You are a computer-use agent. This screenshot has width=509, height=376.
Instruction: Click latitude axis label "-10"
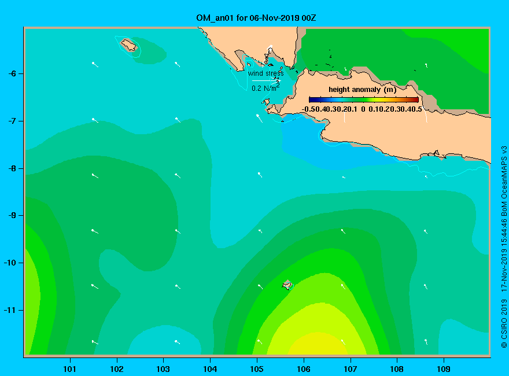pos(10,263)
